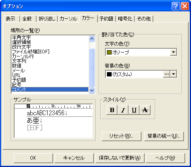The height and width of the screenshot is (167, 191).
Task: Click the sample preview ruler
Action: [x=53, y=106]
